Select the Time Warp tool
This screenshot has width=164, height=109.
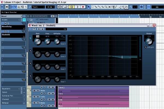(x=113, y=7)
